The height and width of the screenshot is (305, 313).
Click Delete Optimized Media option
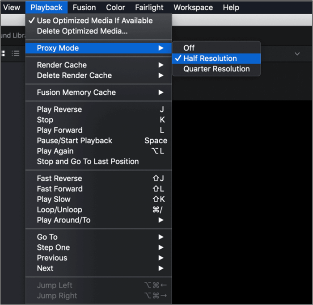coord(82,31)
